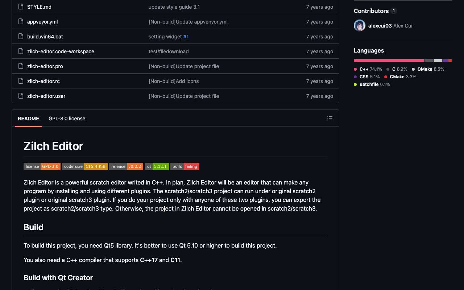Click the license GPL-3.0 badge
The width and height of the screenshot is (464, 290).
(x=42, y=166)
